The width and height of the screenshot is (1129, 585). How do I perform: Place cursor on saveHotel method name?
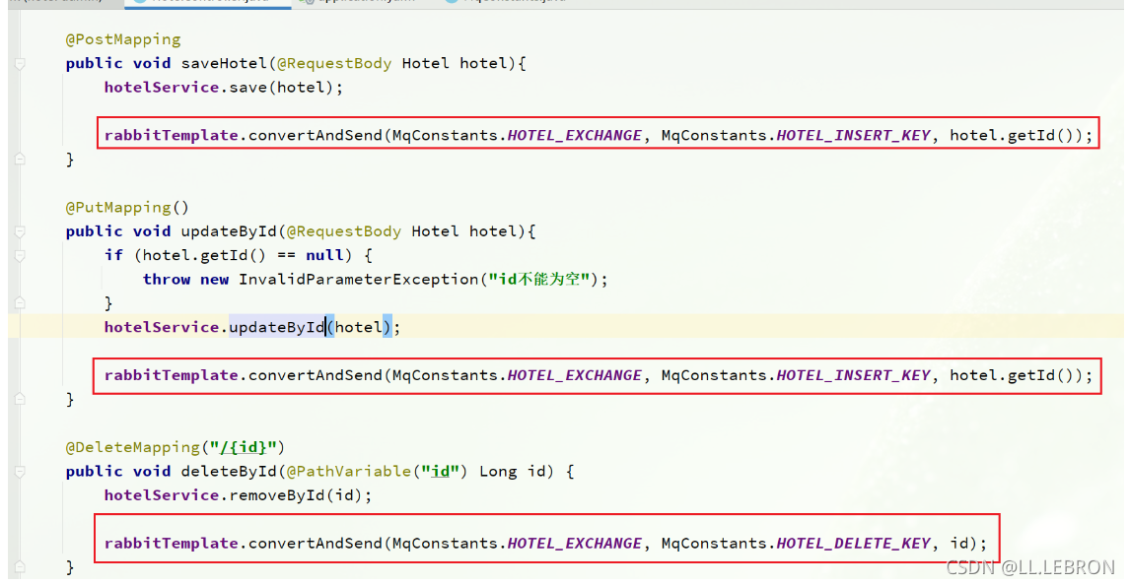[224, 63]
